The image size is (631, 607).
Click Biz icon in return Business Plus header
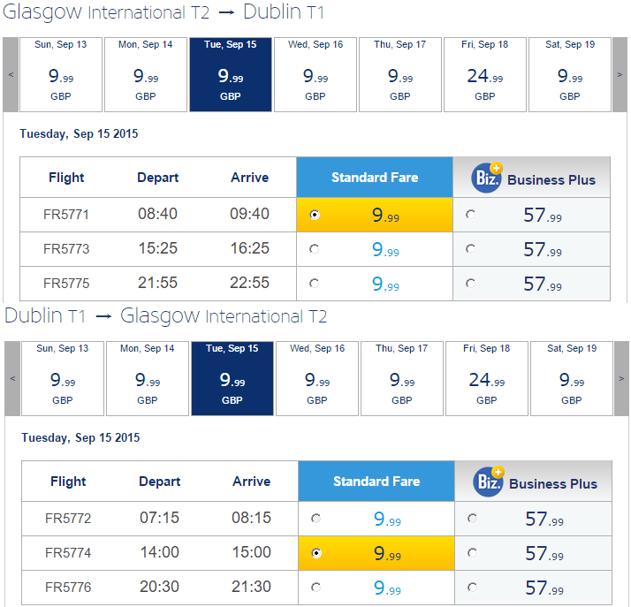pos(489,482)
